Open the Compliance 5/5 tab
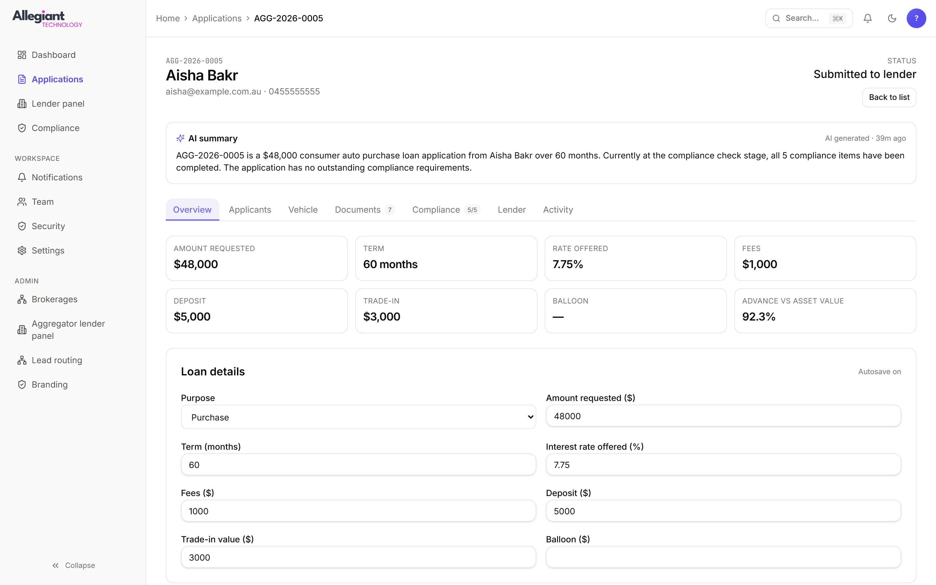The width and height of the screenshot is (936, 585). [446, 209]
